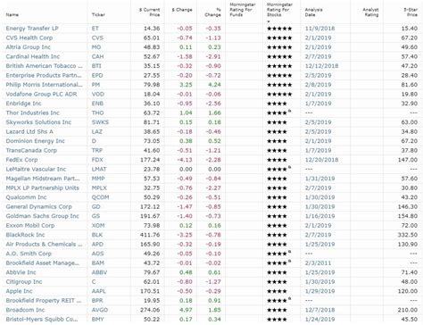Screen dimensions: 423x325
Task: Click the Ticker column header
Action: [98, 14]
